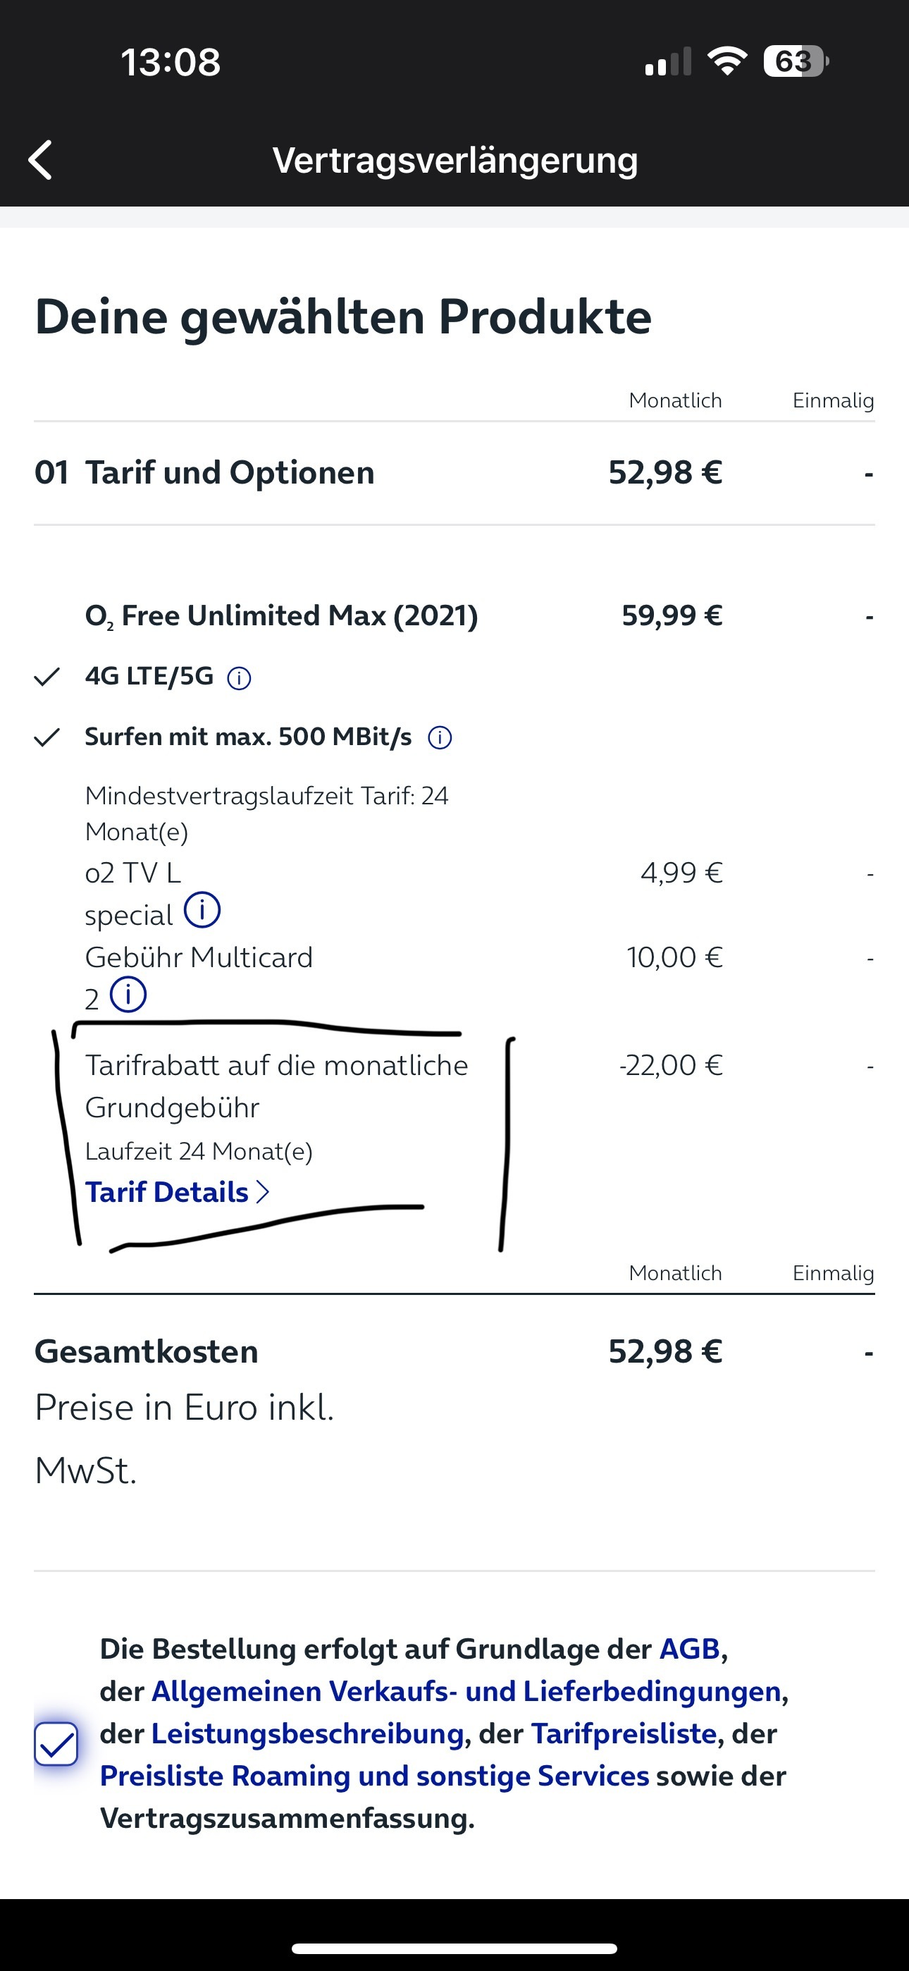This screenshot has height=1971, width=909.
Task: Tap the cellular signal bars icon
Action: [x=668, y=61]
